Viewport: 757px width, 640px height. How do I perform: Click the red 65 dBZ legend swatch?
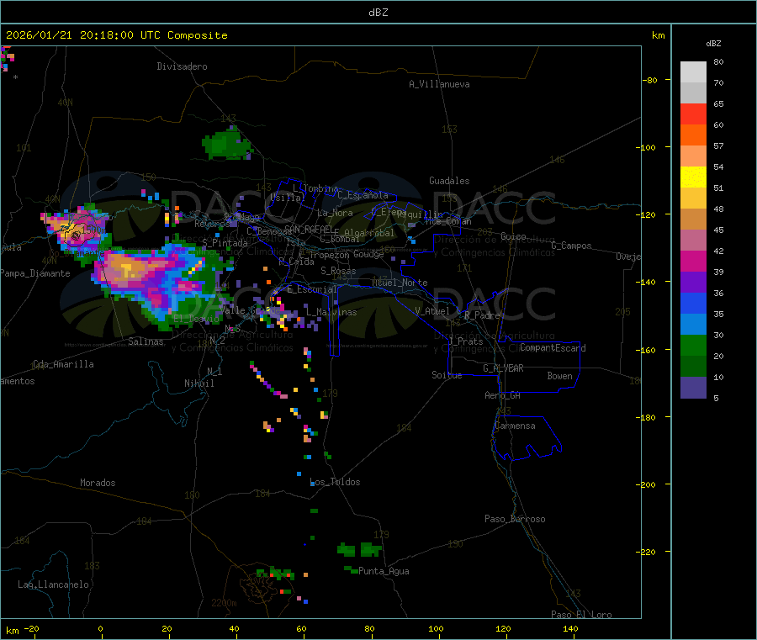[x=693, y=114]
